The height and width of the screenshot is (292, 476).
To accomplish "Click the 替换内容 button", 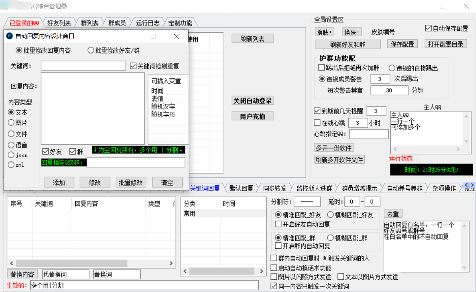I will [x=22, y=274].
